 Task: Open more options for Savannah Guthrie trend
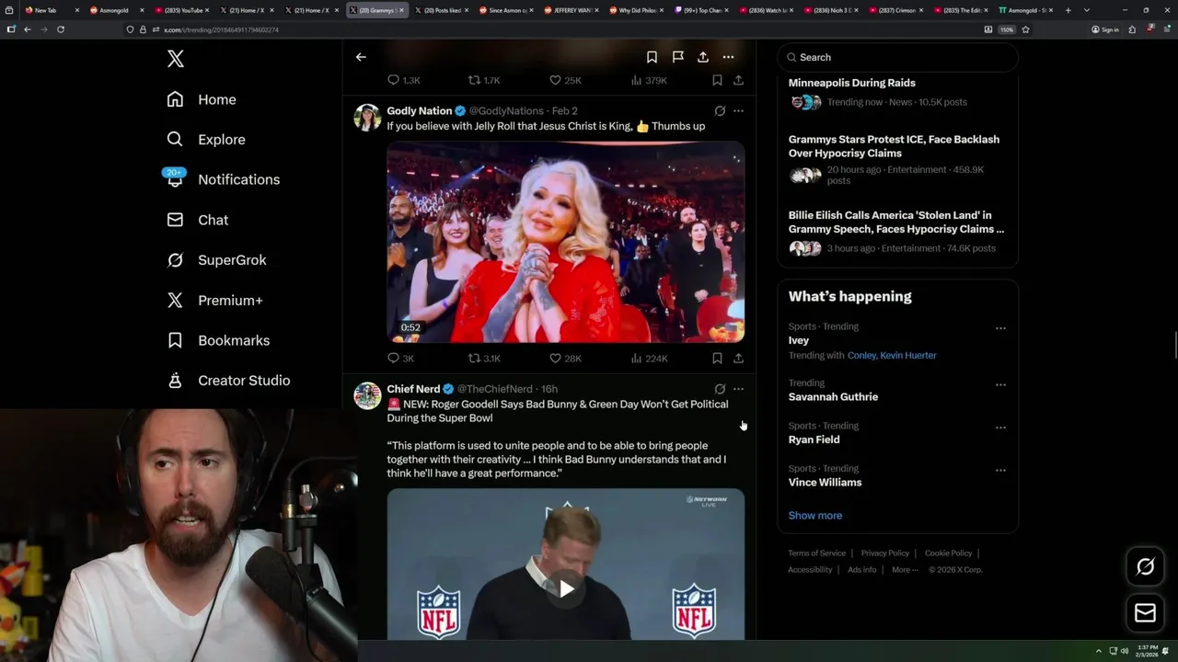point(1000,384)
